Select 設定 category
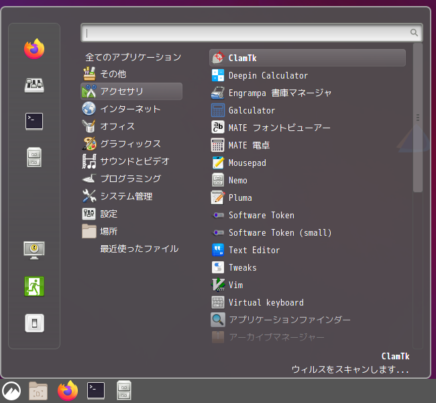 click(131, 214)
